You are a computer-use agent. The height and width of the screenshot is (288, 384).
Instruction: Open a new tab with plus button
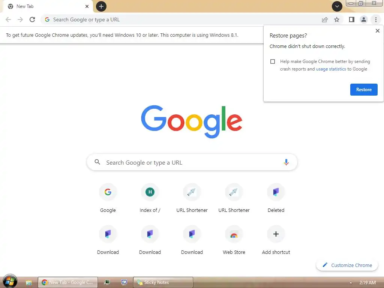[x=101, y=6]
